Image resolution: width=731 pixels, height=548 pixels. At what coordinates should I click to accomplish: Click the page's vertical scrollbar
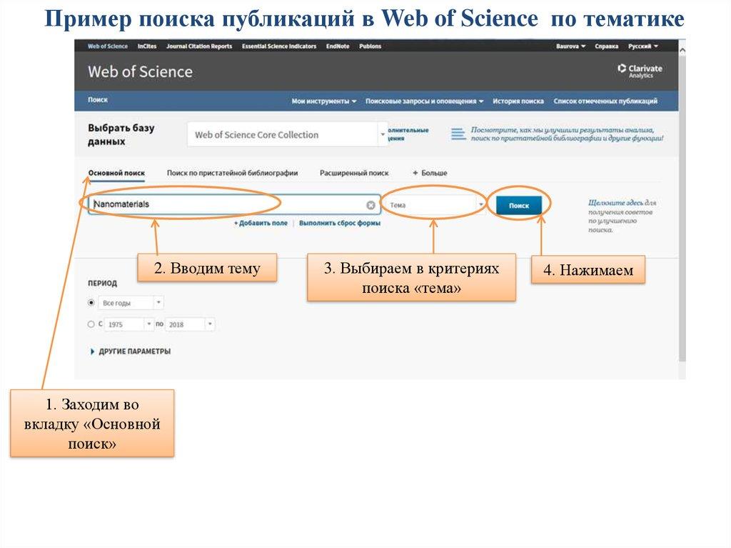pos(682,214)
